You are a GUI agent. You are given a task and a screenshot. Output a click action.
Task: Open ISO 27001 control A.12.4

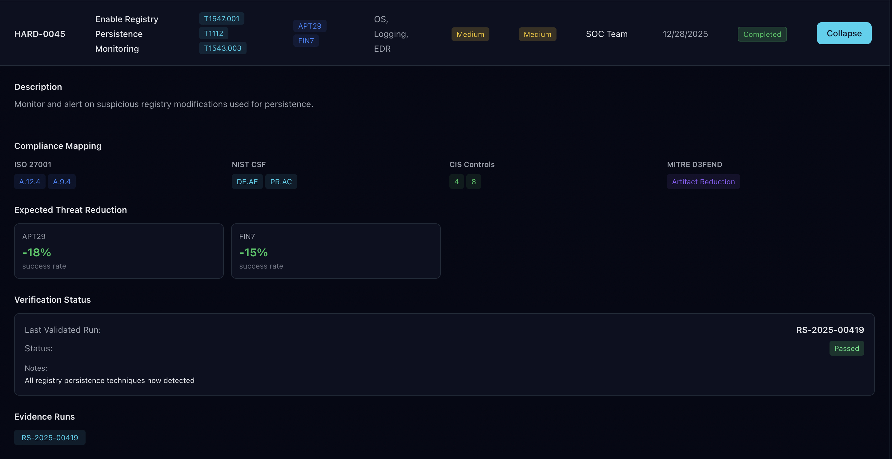pos(30,182)
